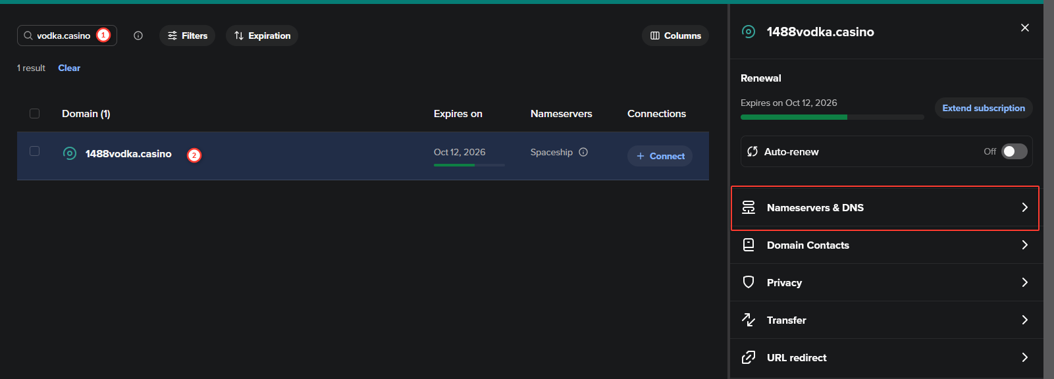1054x379 pixels.
Task: Click the vodka.casino search input field
Action: click(63, 36)
